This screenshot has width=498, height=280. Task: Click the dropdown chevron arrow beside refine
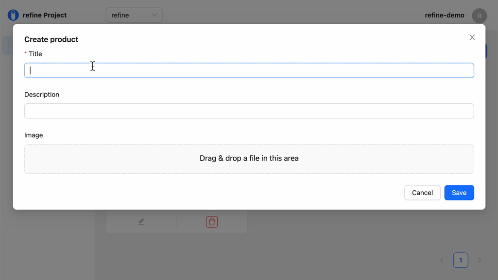point(155,15)
